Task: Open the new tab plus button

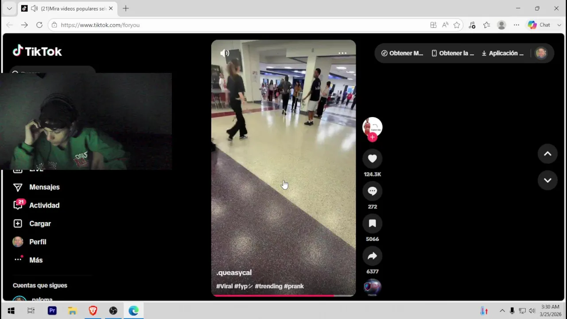Action: click(x=126, y=8)
